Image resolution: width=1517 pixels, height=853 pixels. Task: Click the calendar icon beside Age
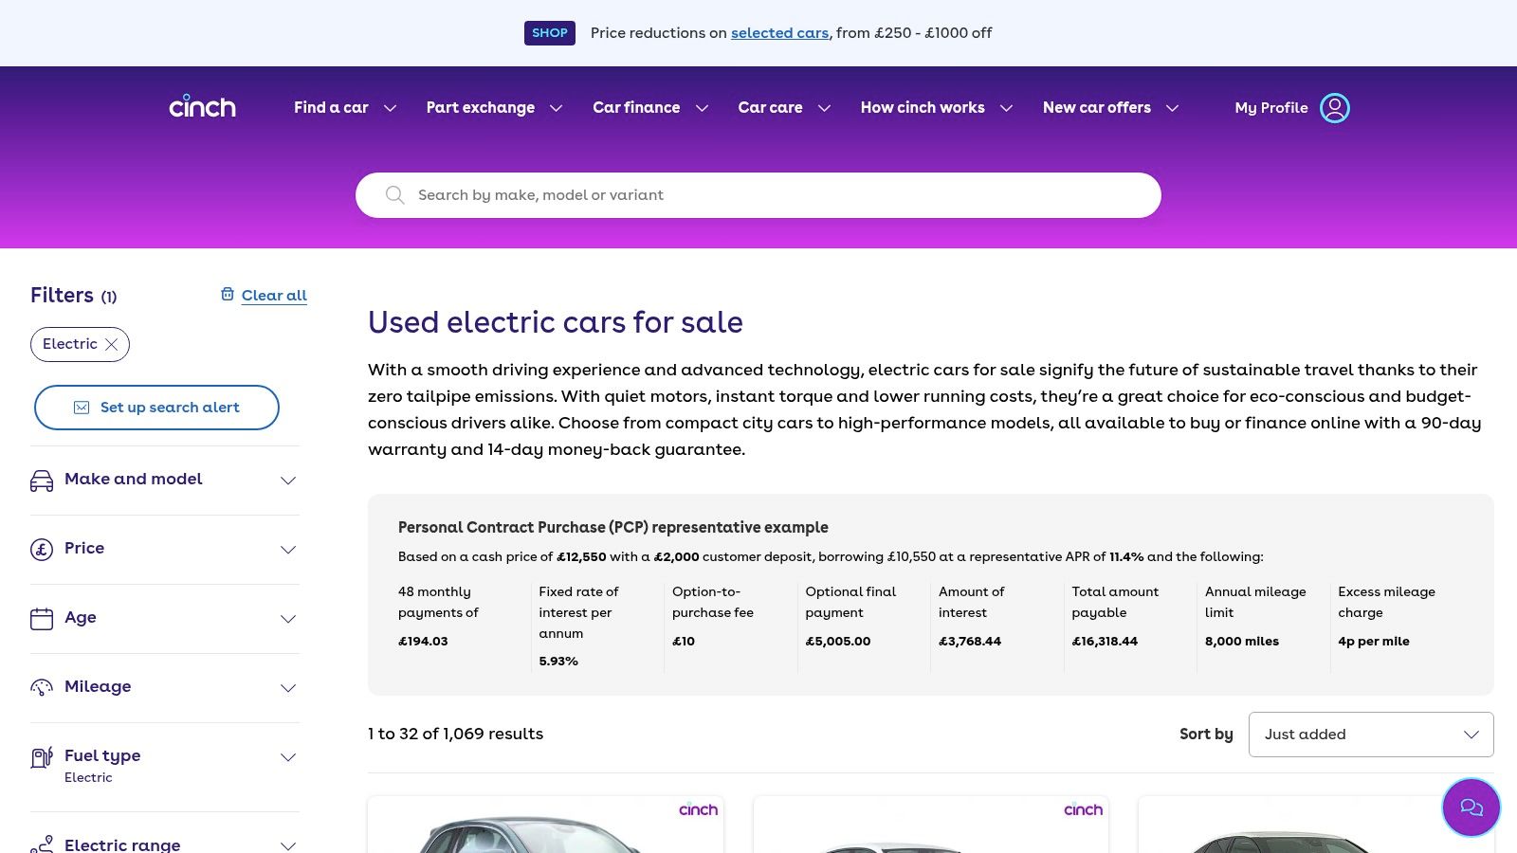click(42, 619)
